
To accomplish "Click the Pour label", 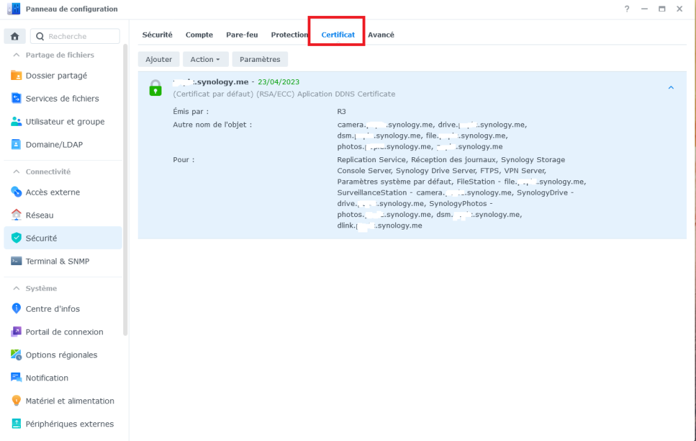I will click(184, 160).
